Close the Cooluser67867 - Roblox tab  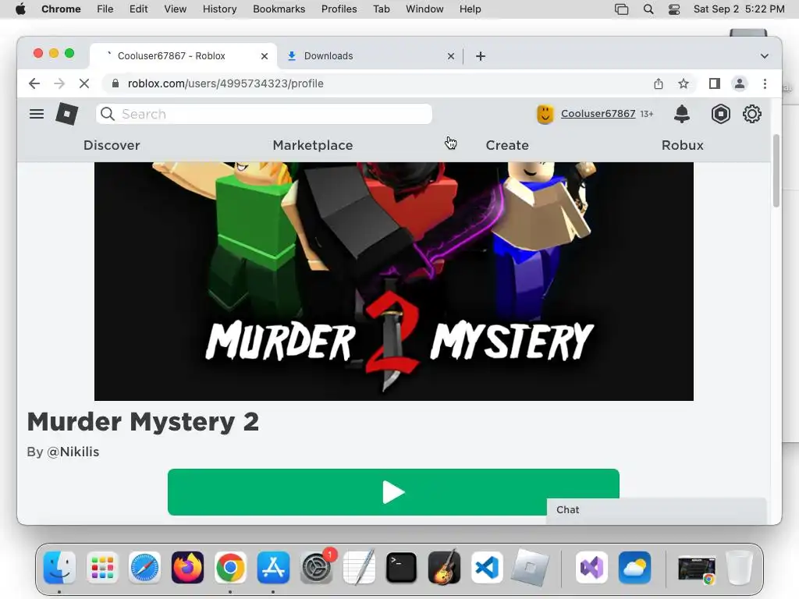[265, 56]
